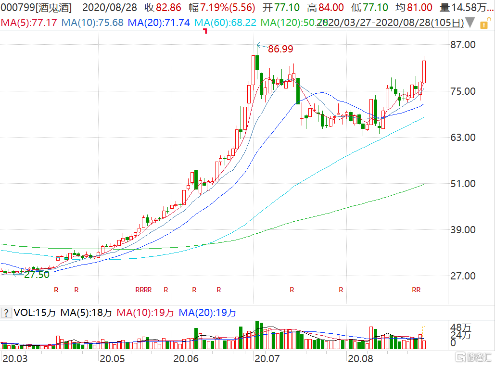
Task: Click the low price 低77.10
Action: coord(369,8)
